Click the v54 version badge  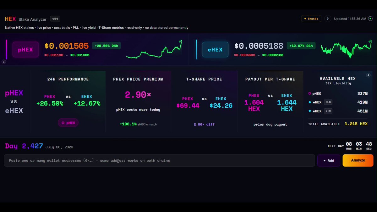(55, 19)
